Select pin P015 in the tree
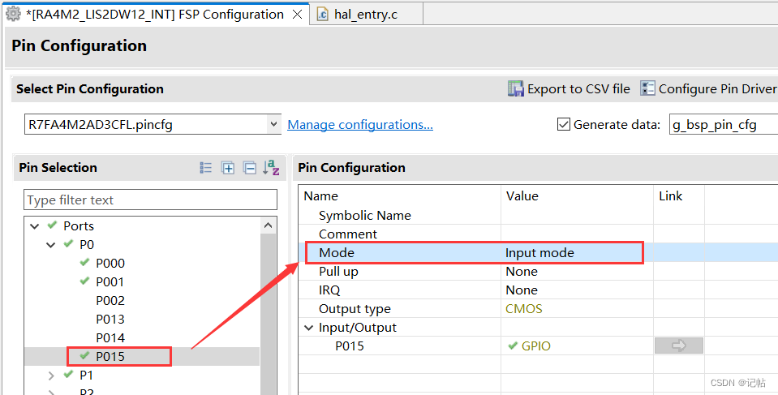Viewport: 778px width, 395px height. [110, 356]
